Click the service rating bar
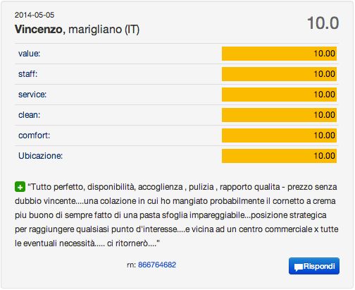The image size is (355, 290). pyautogui.click(x=279, y=95)
